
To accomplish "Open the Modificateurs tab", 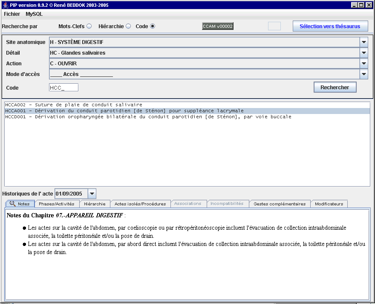I will click(x=329, y=204).
